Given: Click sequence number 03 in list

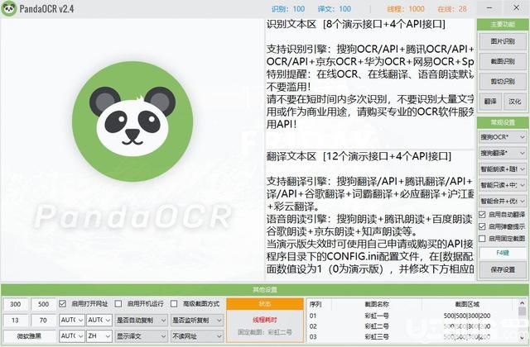Looking at the screenshot, I should 313,336.
